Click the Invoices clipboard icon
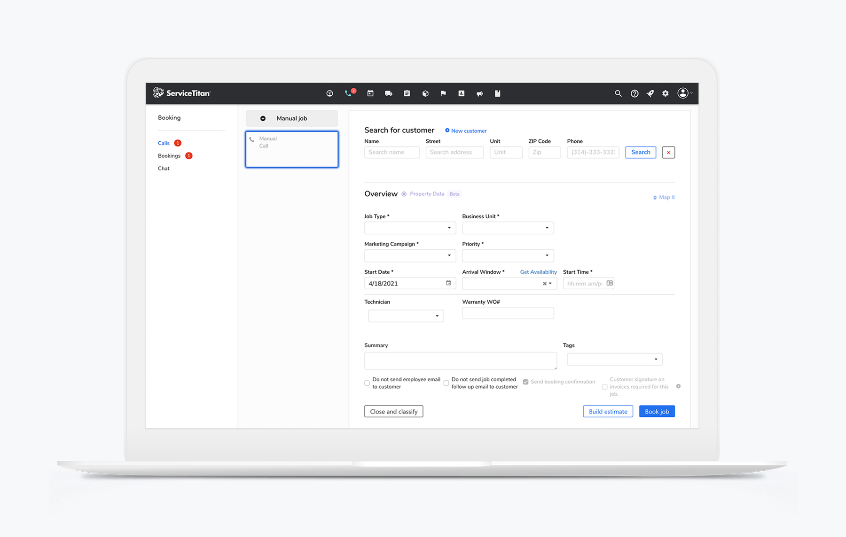 click(x=407, y=93)
